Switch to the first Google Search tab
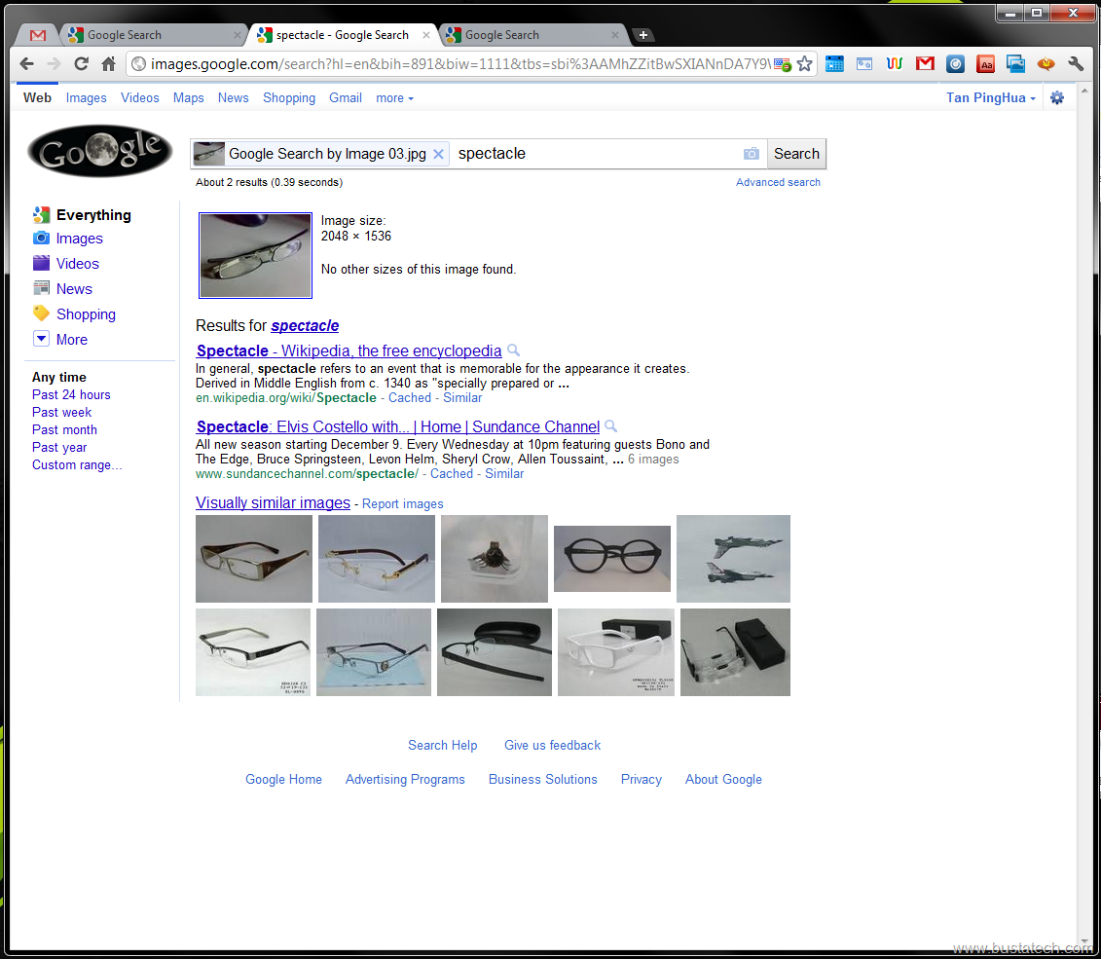 click(153, 34)
